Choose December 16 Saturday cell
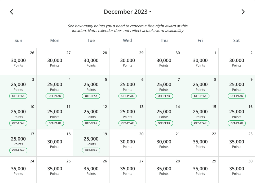255x183 pixels. coord(237,116)
